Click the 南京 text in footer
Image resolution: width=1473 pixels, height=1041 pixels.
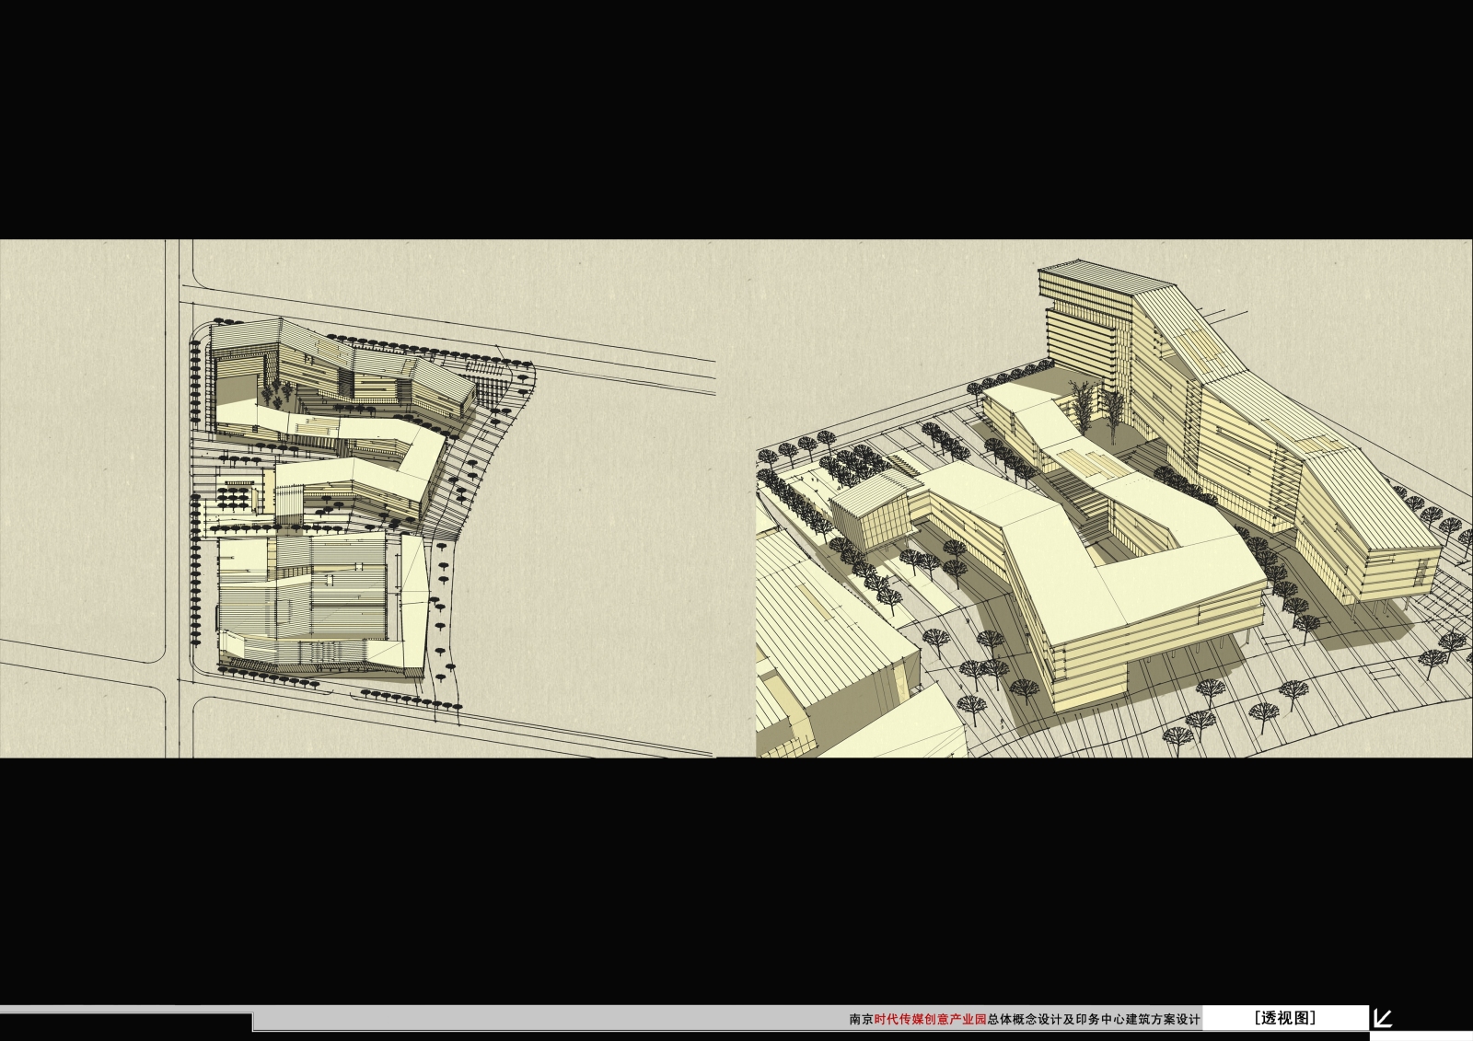(862, 1020)
